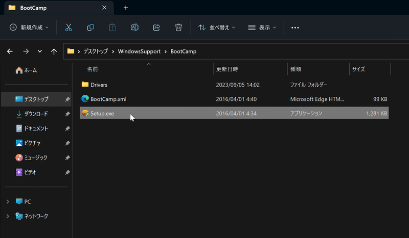Viewport: 409px width, 238px height.
Task: Go forward with the right arrow
Action: tap(26, 51)
